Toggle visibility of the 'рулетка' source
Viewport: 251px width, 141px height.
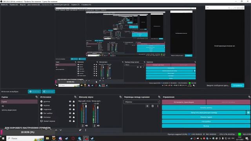click(x=70, y=101)
